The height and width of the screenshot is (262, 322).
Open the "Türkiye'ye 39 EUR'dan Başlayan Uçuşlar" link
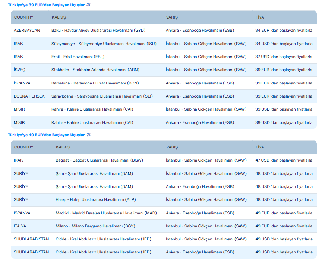[46, 5]
